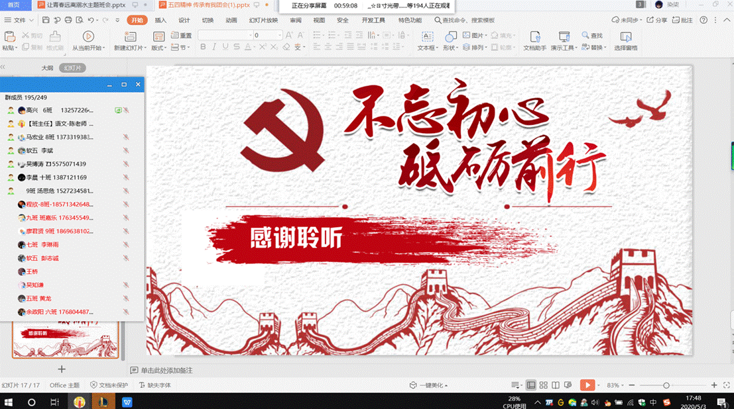Image resolution: width=734 pixels, height=409 pixels.
Task: Switch to Slide Sorter view in status bar
Action: pyautogui.click(x=543, y=385)
